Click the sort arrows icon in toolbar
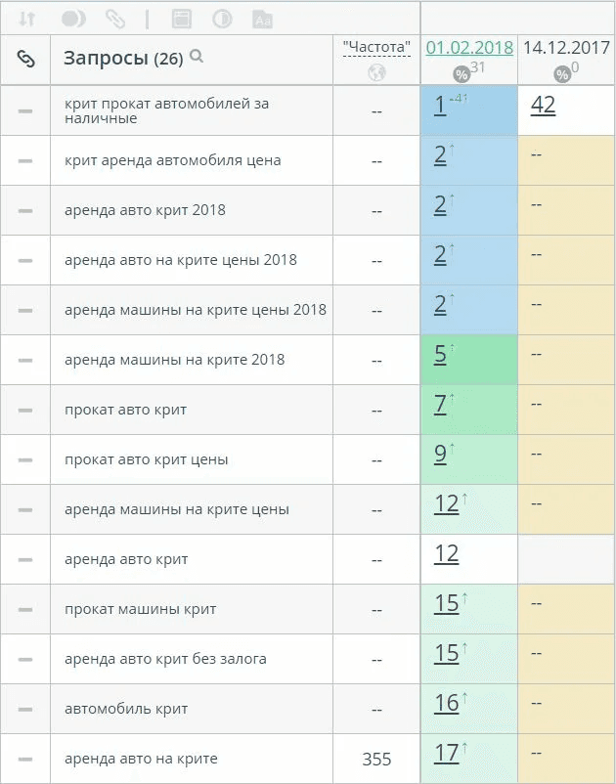 pyautogui.click(x=27, y=19)
